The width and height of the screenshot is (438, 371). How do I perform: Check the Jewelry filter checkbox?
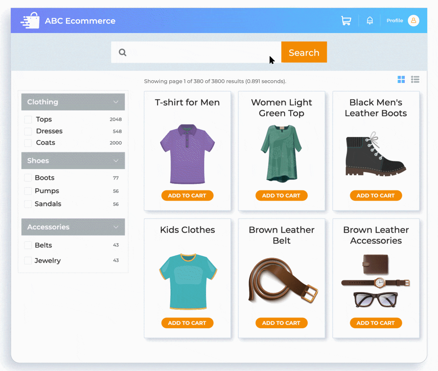(28, 260)
